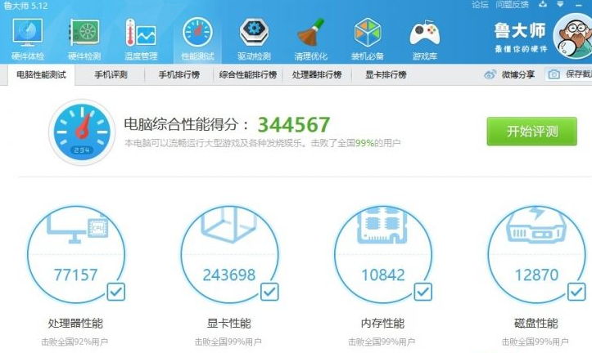The image size is (592, 353).
Task: Click the speedometer gauge score icon
Action: (x=82, y=132)
